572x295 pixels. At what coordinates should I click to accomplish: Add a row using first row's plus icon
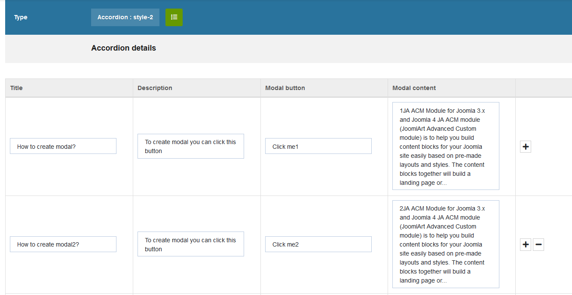525,147
